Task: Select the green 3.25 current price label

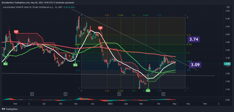Action: (227, 64)
